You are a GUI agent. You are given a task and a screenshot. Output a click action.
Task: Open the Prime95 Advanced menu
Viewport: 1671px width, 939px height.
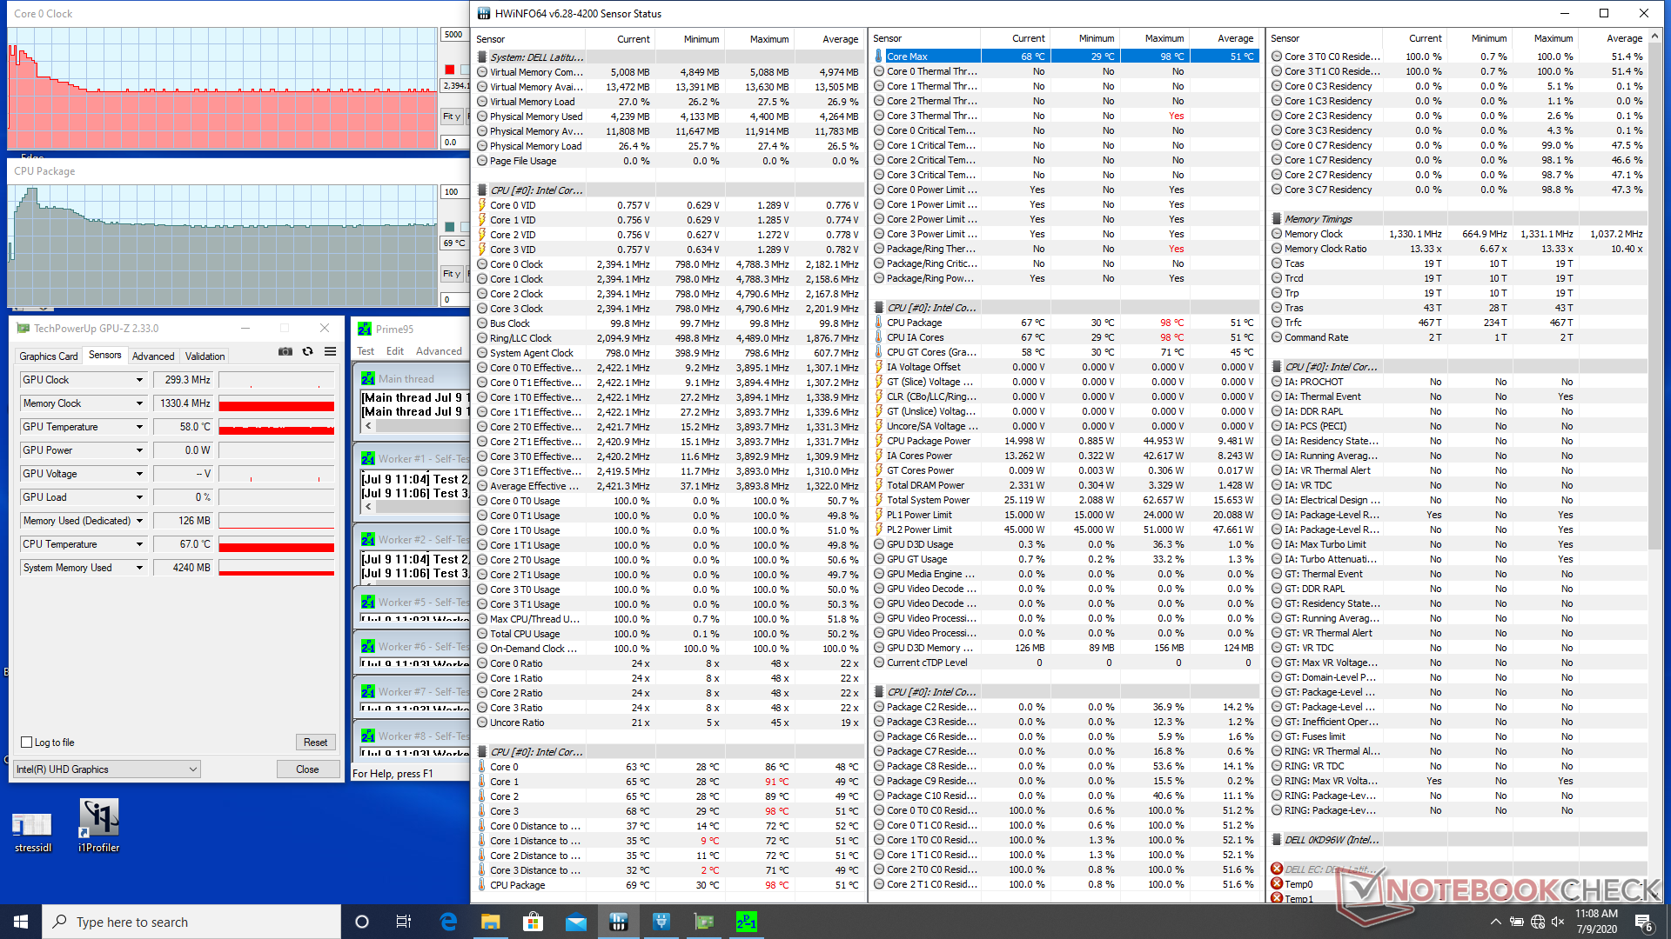[x=439, y=351]
